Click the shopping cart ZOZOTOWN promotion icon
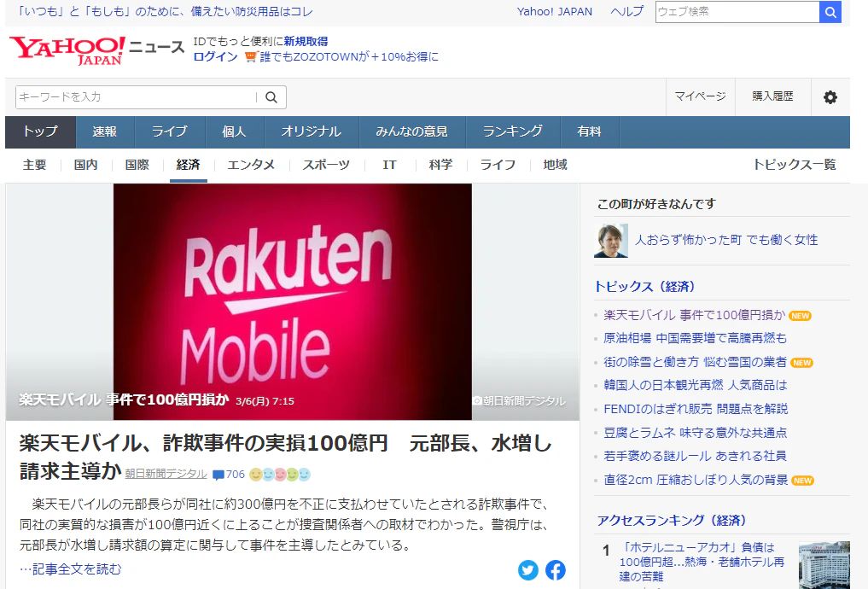The width and height of the screenshot is (868, 589). click(x=251, y=56)
